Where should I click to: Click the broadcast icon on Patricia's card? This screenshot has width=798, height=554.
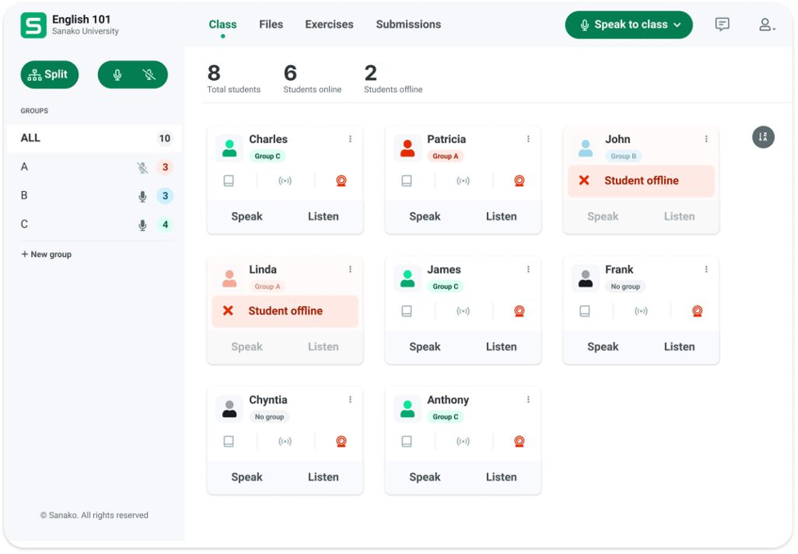[463, 181]
